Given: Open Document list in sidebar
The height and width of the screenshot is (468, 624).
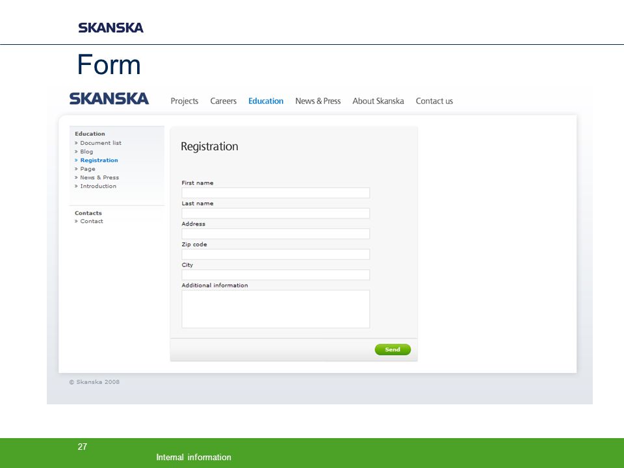Looking at the screenshot, I should [x=101, y=143].
